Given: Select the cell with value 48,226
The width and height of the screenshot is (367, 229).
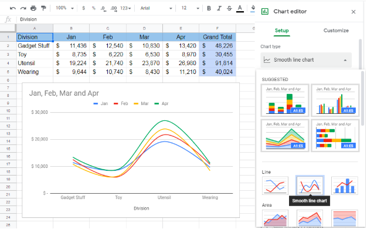Looking at the screenshot, I should (218, 46).
